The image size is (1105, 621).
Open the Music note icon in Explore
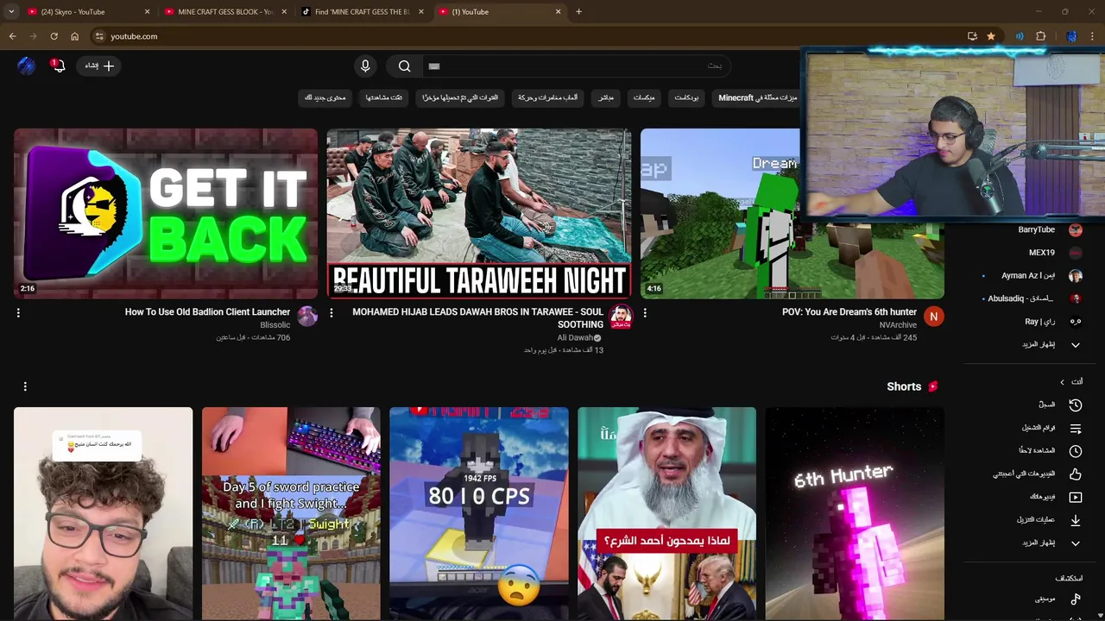[x=1076, y=599]
